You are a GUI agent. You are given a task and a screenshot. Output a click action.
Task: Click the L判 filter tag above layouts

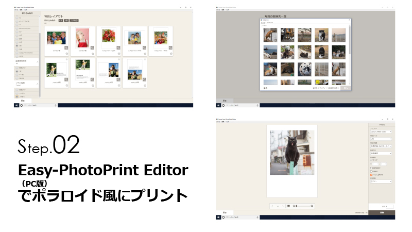[x=61, y=20]
